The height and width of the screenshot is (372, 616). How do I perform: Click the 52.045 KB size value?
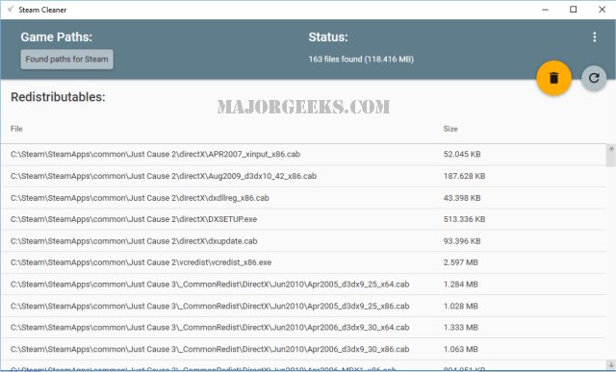tap(462, 154)
